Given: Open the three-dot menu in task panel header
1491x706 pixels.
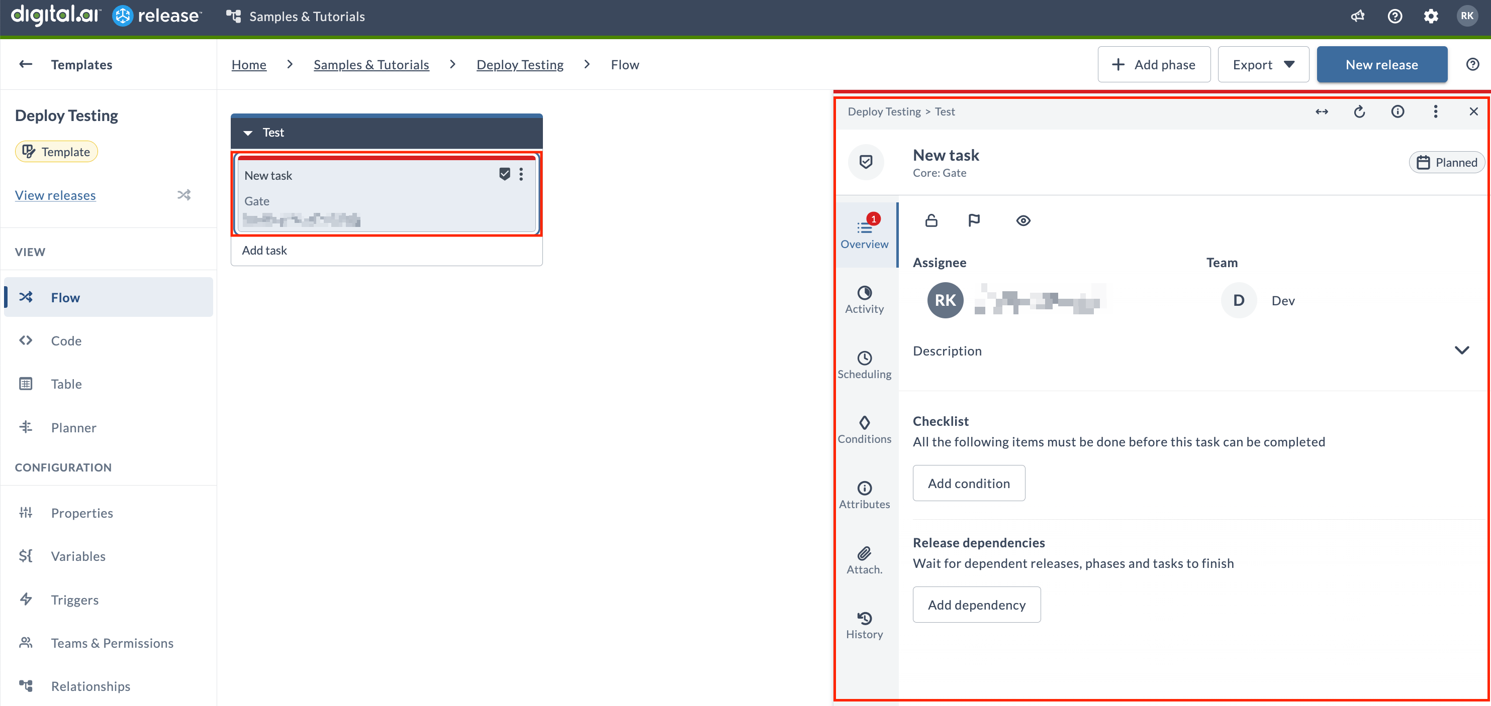Looking at the screenshot, I should click(x=1435, y=111).
